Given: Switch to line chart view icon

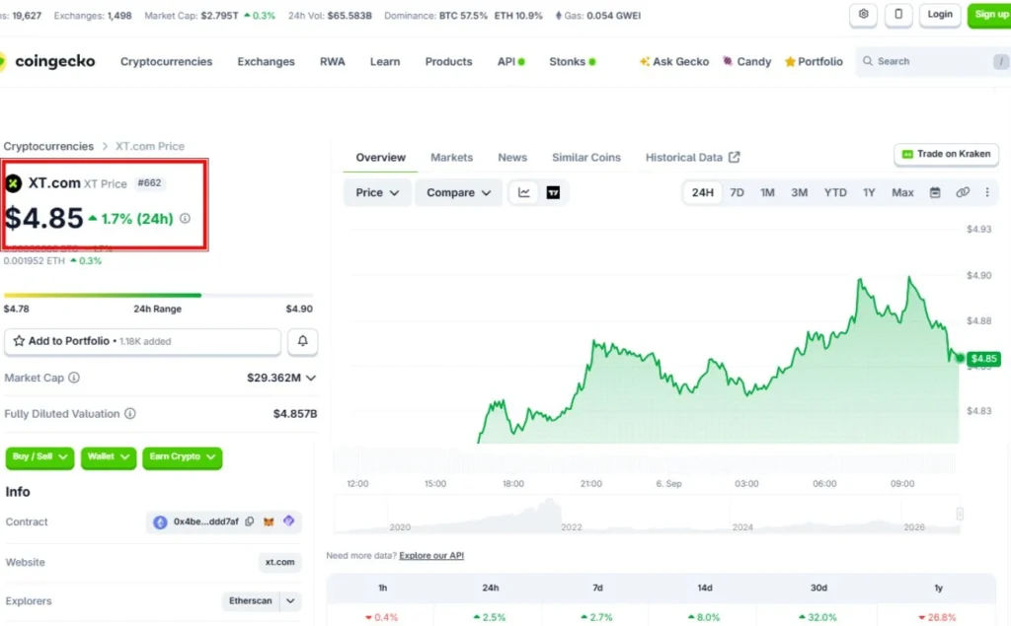Looking at the screenshot, I should pyautogui.click(x=523, y=192).
